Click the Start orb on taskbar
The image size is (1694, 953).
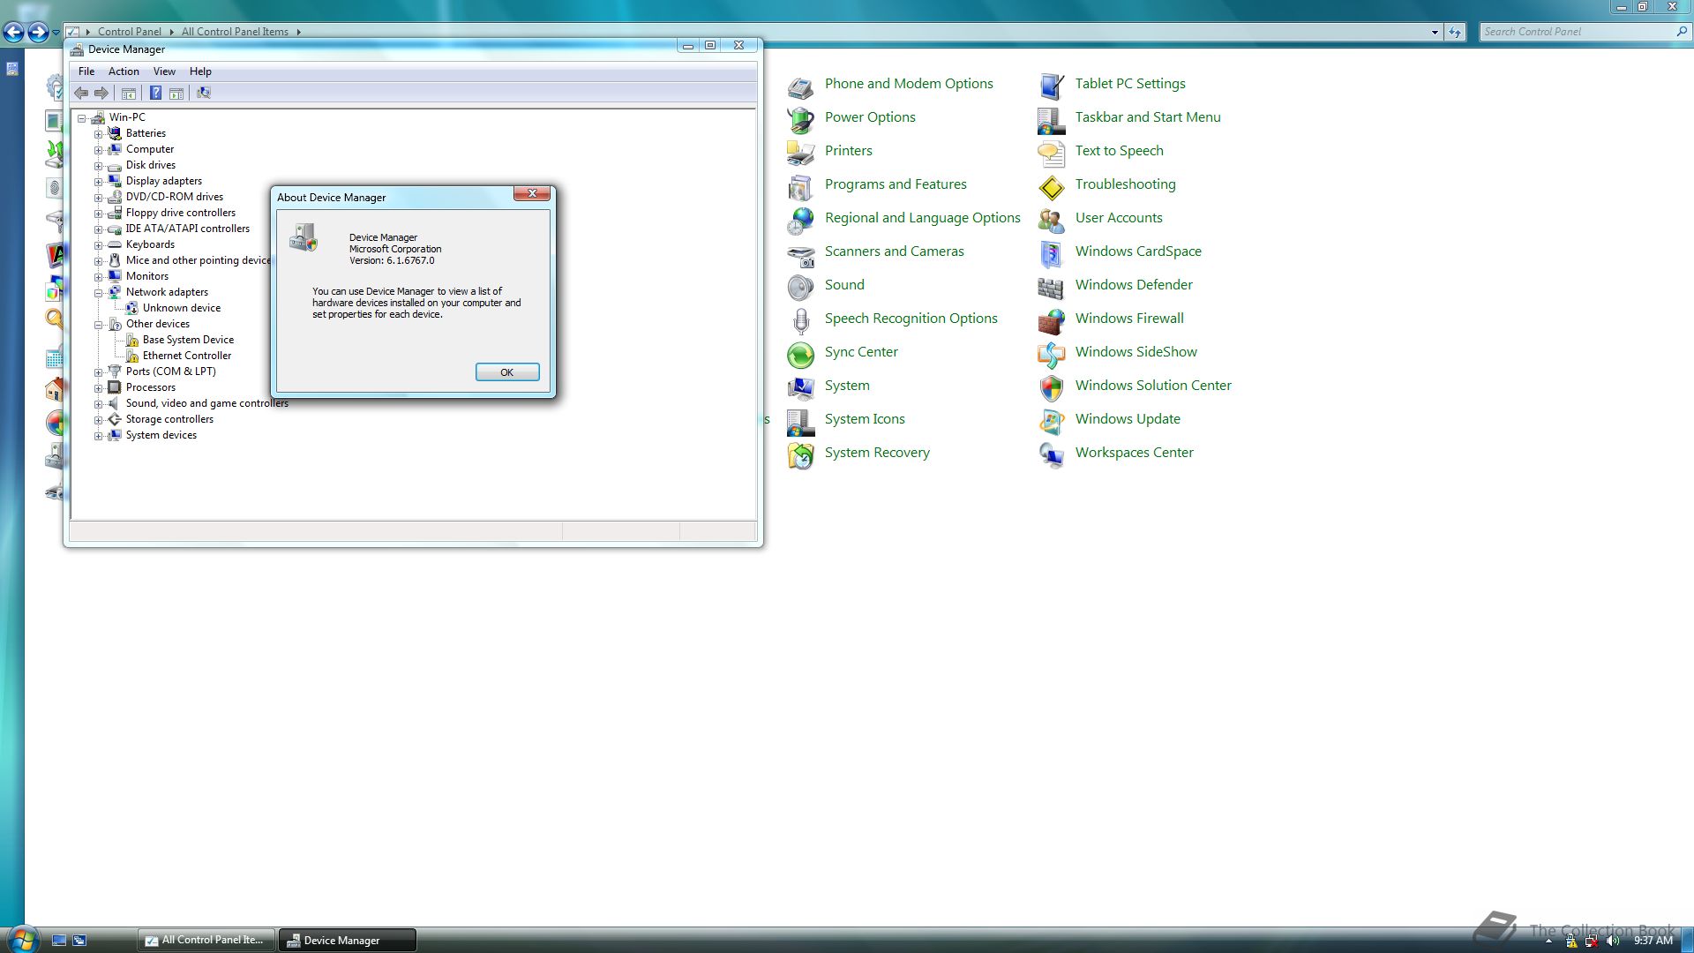click(21, 939)
